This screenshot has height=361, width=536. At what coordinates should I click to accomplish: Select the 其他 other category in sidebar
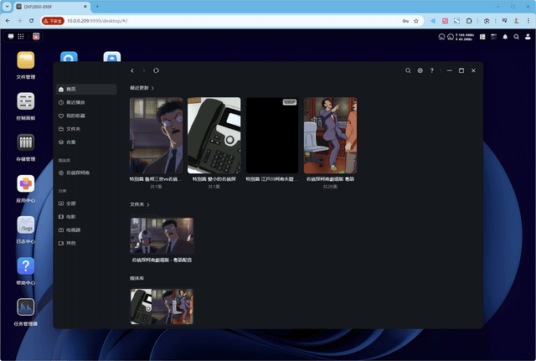tap(86, 243)
